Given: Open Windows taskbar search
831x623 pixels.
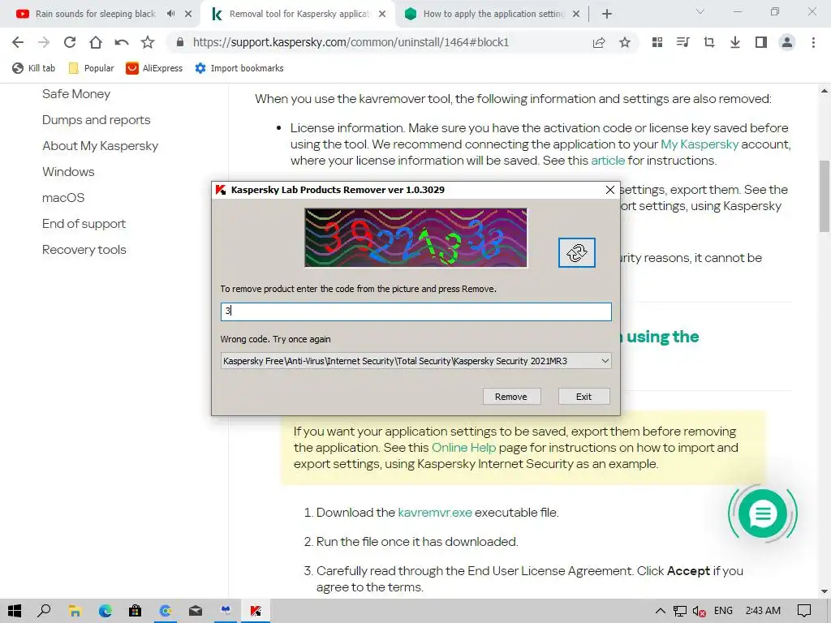Looking at the screenshot, I should tap(44, 611).
